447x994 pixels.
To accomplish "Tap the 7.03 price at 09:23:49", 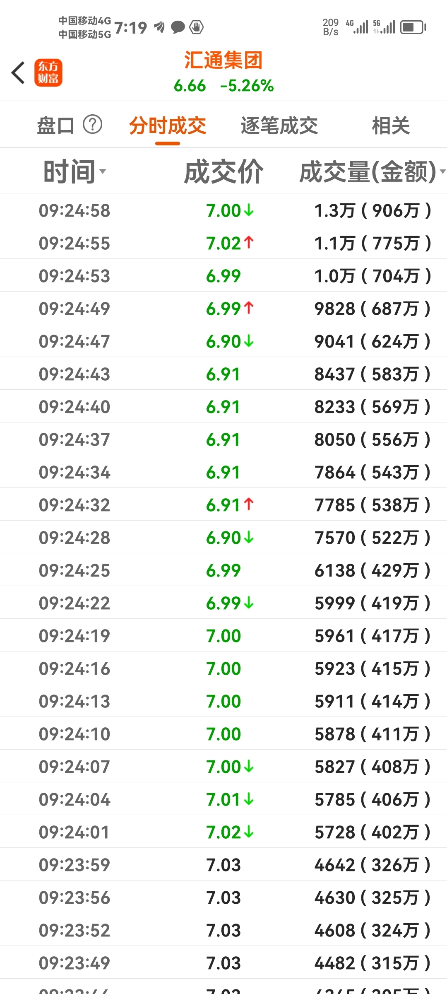I will coord(223,963).
